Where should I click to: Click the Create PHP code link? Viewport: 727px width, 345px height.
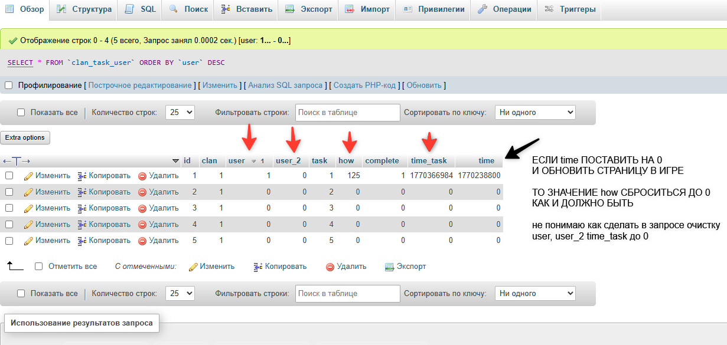pyautogui.click(x=364, y=86)
